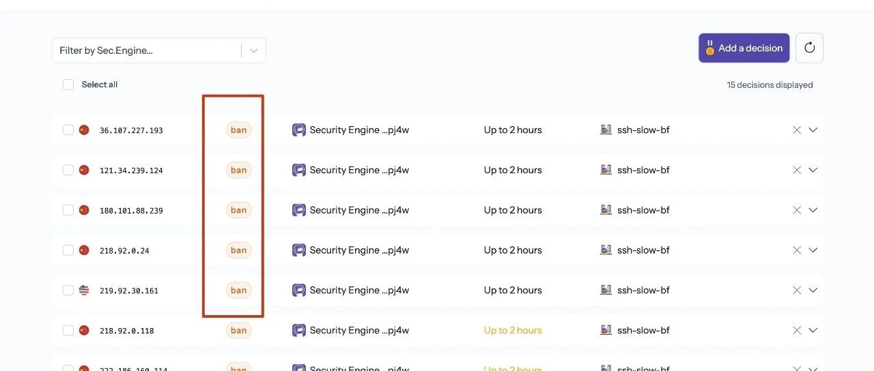Image resolution: width=874 pixels, height=371 pixels.
Task: Click Up to 2 hours for 36.107.227.193
Action: (513, 130)
